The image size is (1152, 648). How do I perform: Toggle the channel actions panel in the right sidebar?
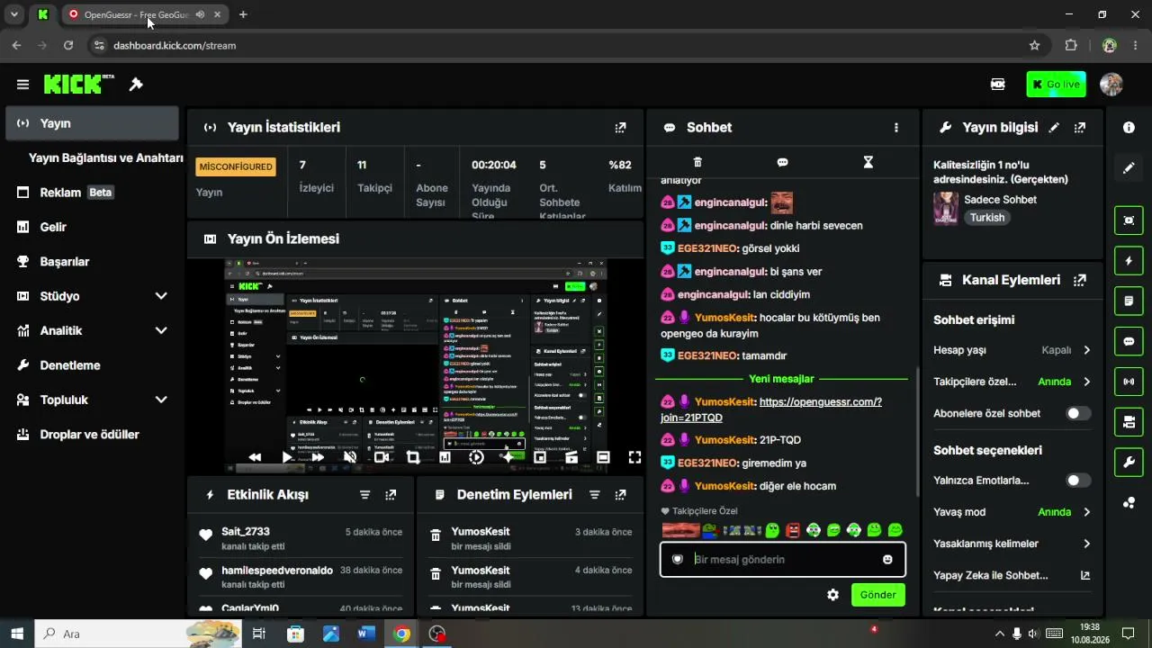(1129, 422)
